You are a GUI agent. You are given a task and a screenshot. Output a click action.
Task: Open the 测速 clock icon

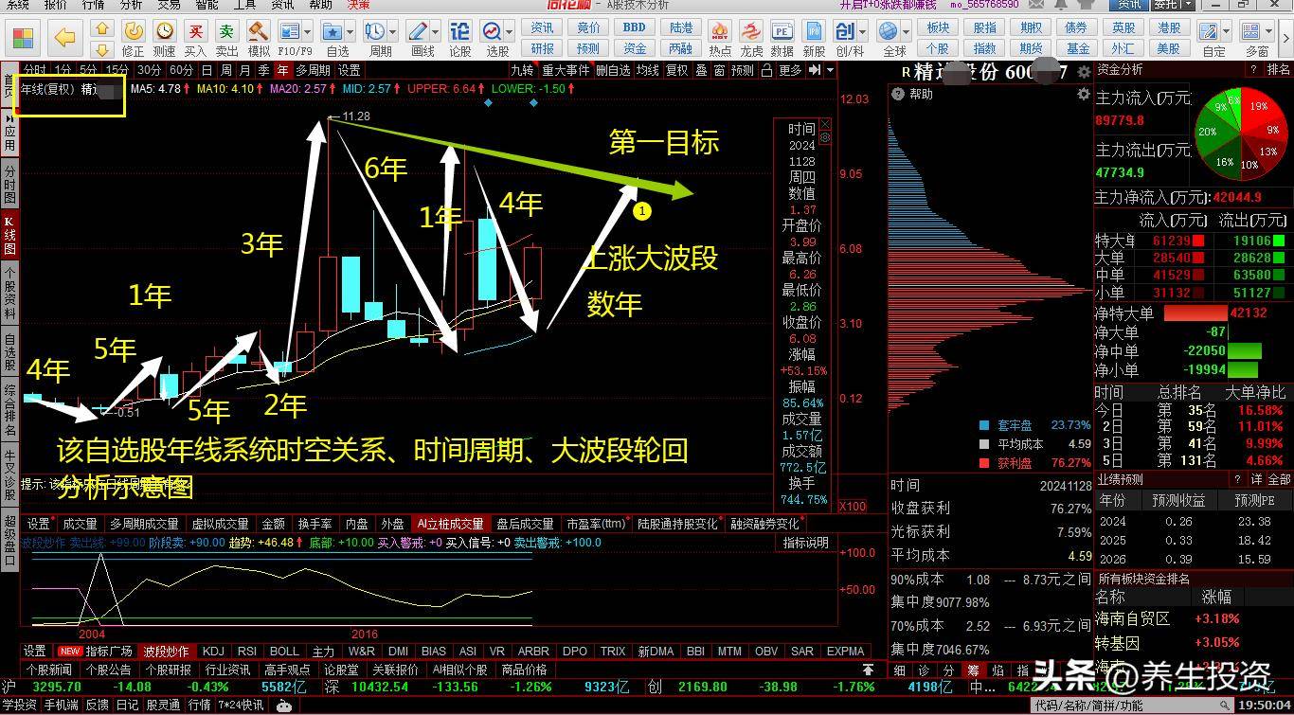(x=164, y=32)
